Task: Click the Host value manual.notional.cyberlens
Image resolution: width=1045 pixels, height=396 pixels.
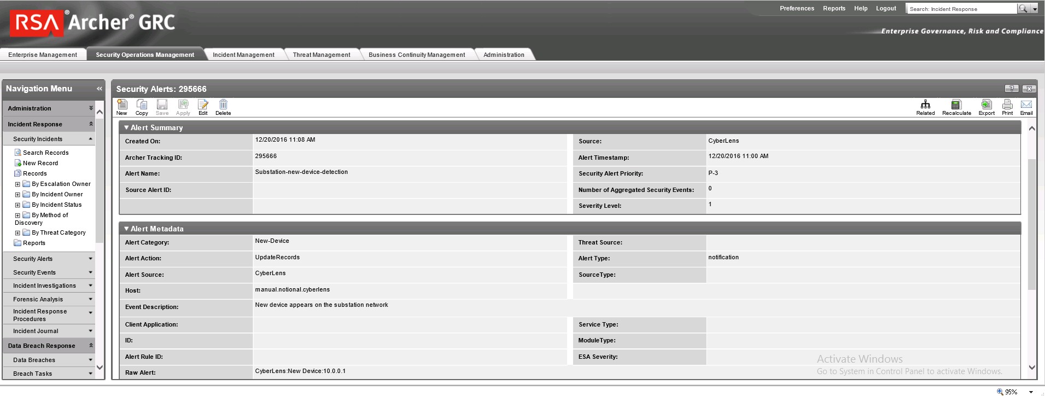Action: tap(293, 289)
